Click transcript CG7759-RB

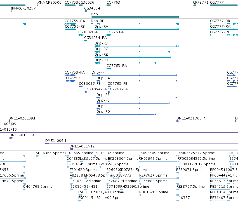click(75, 26)
